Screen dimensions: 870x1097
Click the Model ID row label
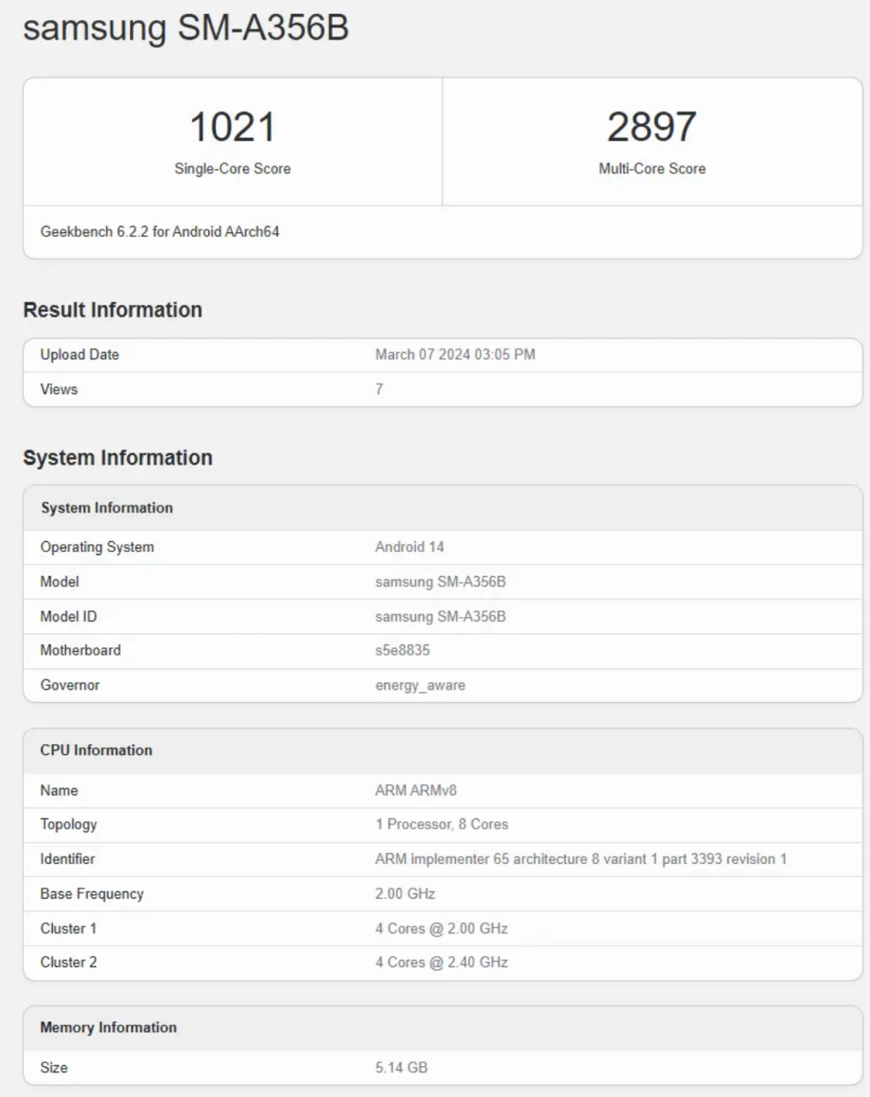(x=69, y=617)
